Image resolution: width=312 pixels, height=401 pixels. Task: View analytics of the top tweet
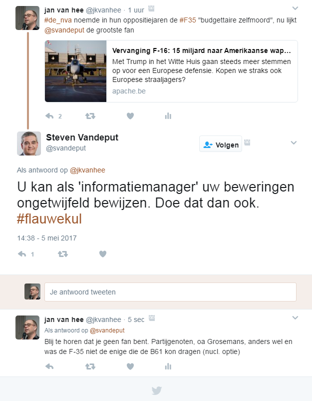coord(168,116)
